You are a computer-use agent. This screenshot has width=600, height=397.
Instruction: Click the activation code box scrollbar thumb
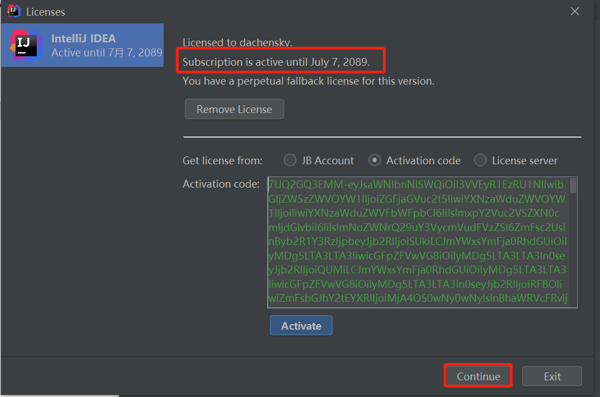[573, 185]
